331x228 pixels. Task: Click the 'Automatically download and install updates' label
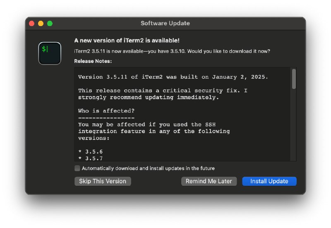tap(148, 168)
